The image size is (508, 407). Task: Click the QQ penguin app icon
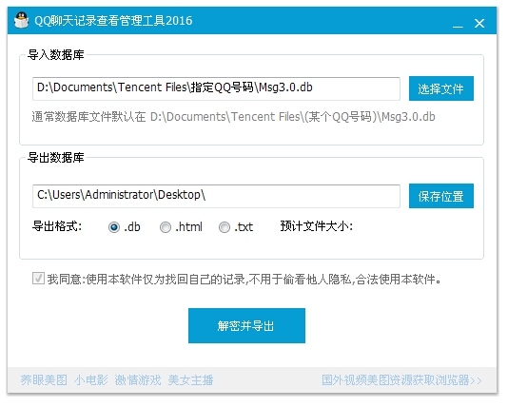[x=21, y=20]
